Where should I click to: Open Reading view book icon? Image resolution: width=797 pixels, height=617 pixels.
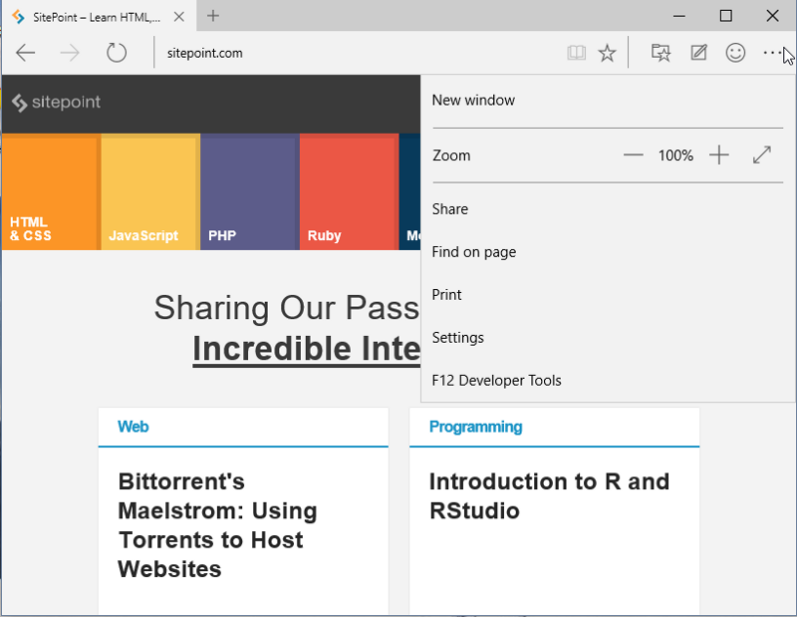pyautogui.click(x=576, y=53)
